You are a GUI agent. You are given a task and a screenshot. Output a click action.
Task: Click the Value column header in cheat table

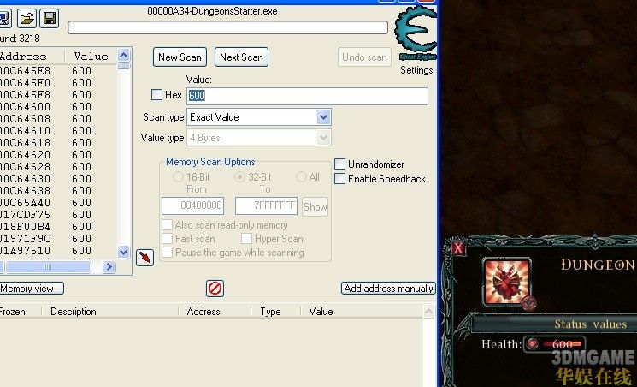tap(321, 312)
